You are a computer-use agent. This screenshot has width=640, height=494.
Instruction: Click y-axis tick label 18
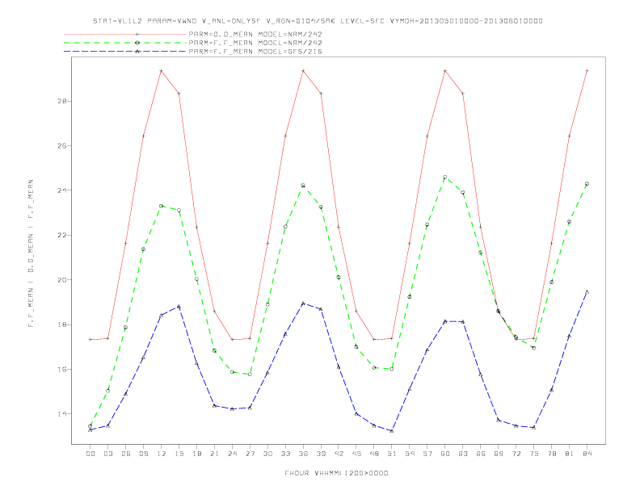pos(62,324)
